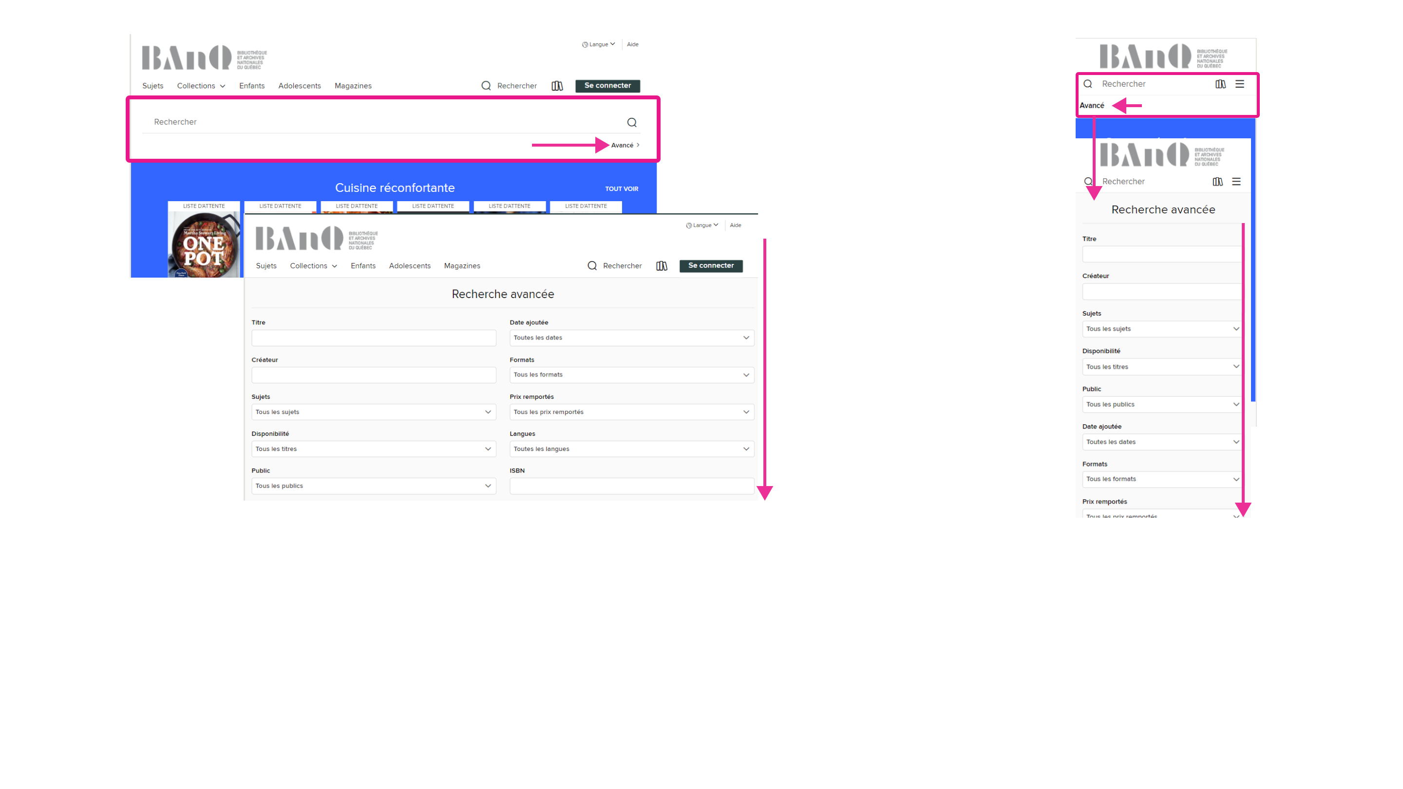Click the Titre field in desktop advanced form
The width and height of the screenshot is (1403, 789).
[374, 338]
